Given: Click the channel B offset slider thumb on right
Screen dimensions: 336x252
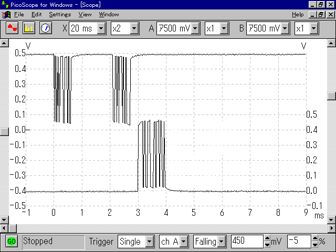Looking at the screenshot, I should (331, 96).
